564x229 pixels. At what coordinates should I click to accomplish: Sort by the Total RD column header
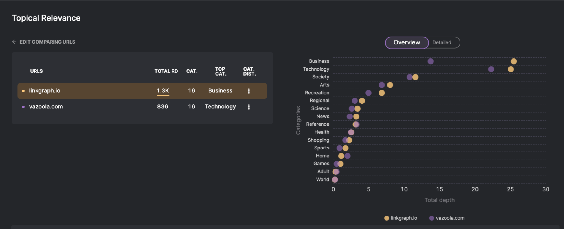(166, 71)
